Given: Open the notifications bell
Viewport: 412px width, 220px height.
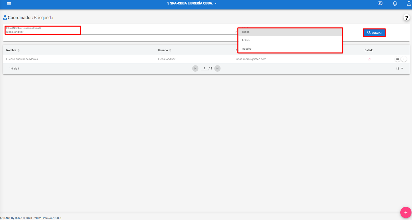Looking at the screenshot, I should pos(395,3).
